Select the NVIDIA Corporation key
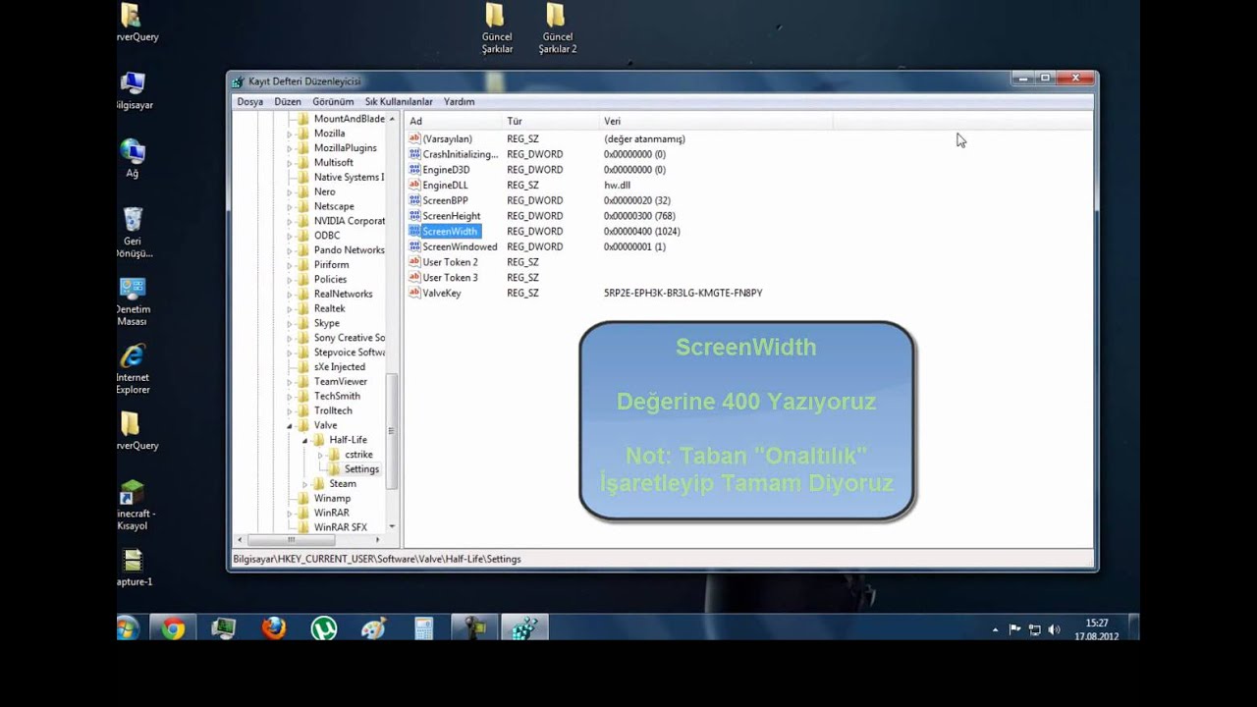The width and height of the screenshot is (1257, 707). [349, 221]
